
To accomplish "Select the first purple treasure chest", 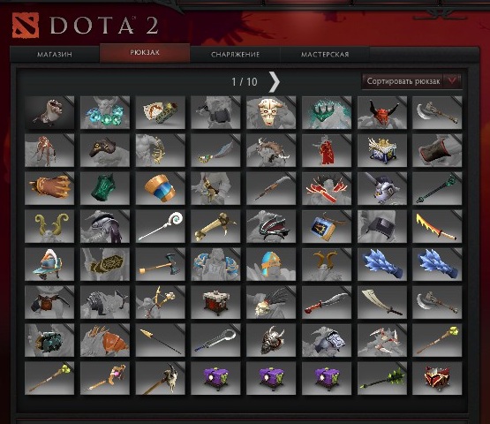I will pos(215,378).
